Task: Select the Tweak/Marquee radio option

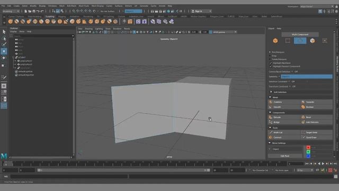Action: (270, 59)
